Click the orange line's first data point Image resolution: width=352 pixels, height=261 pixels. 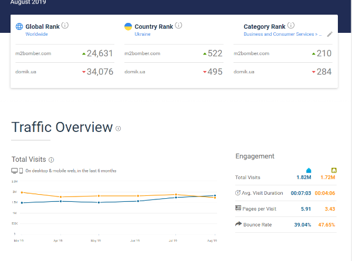click(22, 192)
